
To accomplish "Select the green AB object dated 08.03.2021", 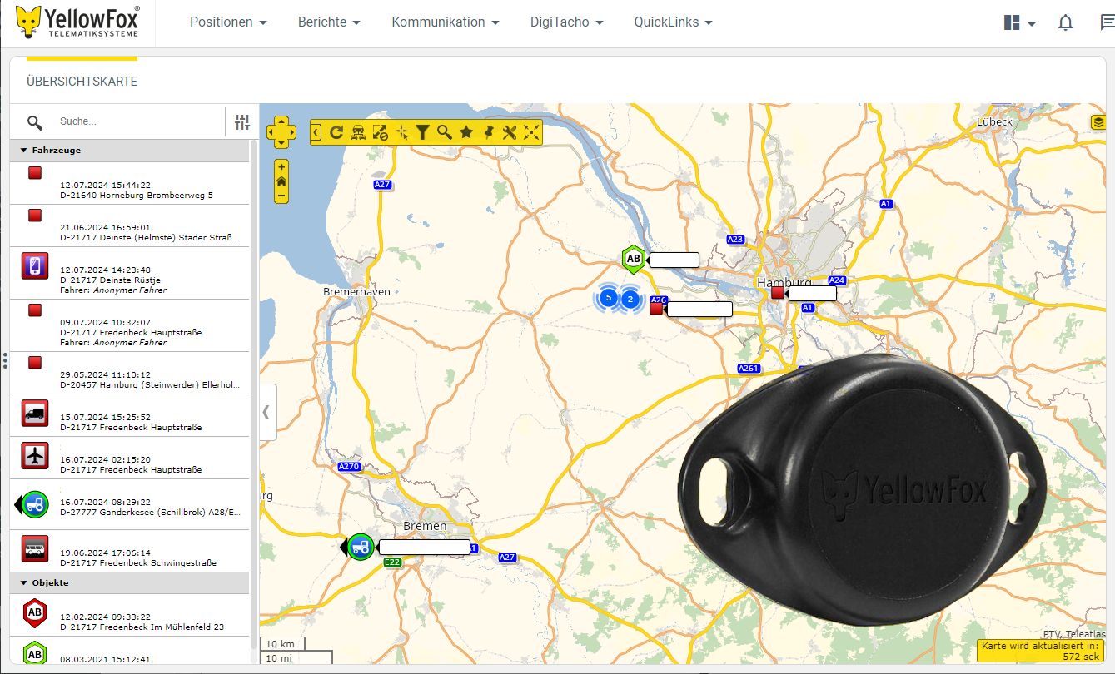I will (x=129, y=651).
